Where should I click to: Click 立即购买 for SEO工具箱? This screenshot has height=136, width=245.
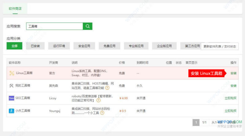click(231, 98)
